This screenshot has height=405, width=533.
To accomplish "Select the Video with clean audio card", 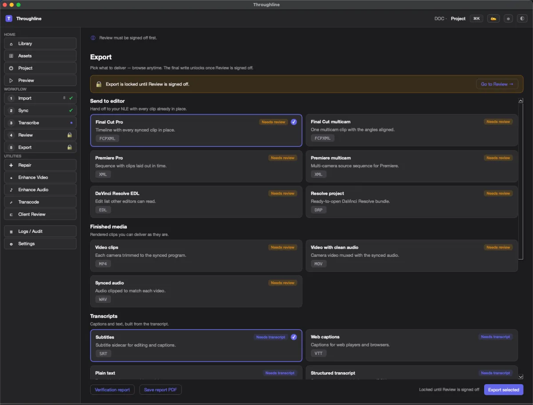I will (x=412, y=256).
